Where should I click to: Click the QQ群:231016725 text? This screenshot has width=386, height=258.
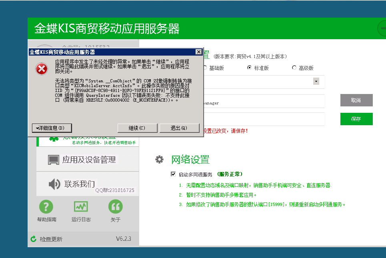click(115, 190)
